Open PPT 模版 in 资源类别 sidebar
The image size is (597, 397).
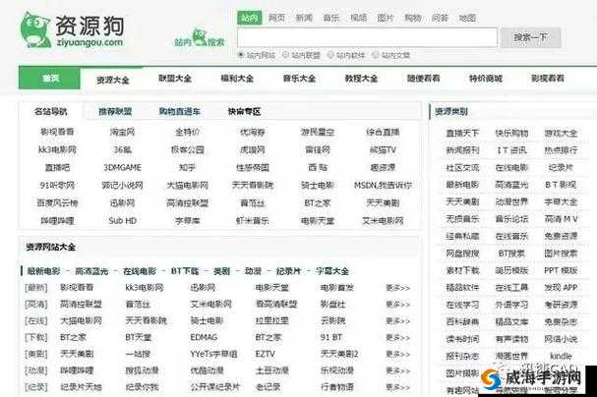pos(561,270)
